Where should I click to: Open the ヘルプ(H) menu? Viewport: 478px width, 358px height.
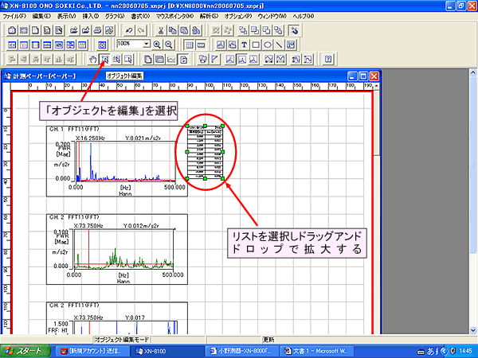(304, 16)
